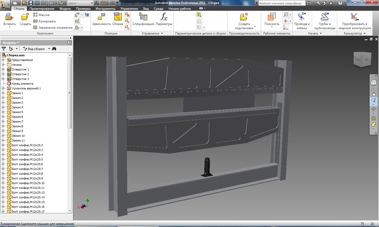Open the Параметры fx tool
Viewport: 379px width, 227px height.
[x=164, y=17]
